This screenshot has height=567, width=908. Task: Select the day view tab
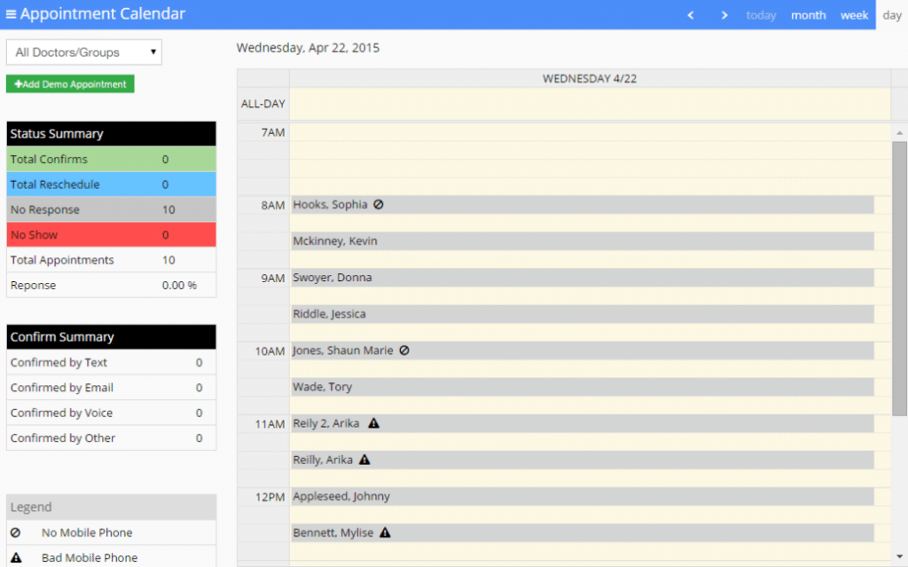click(x=892, y=15)
